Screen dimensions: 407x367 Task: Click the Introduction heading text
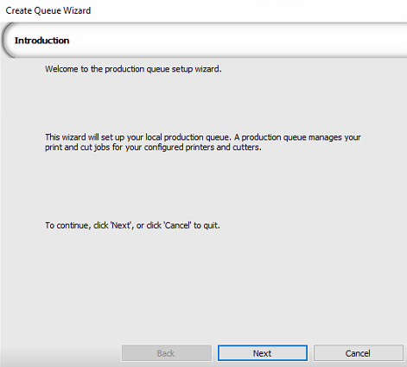click(42, 41)
